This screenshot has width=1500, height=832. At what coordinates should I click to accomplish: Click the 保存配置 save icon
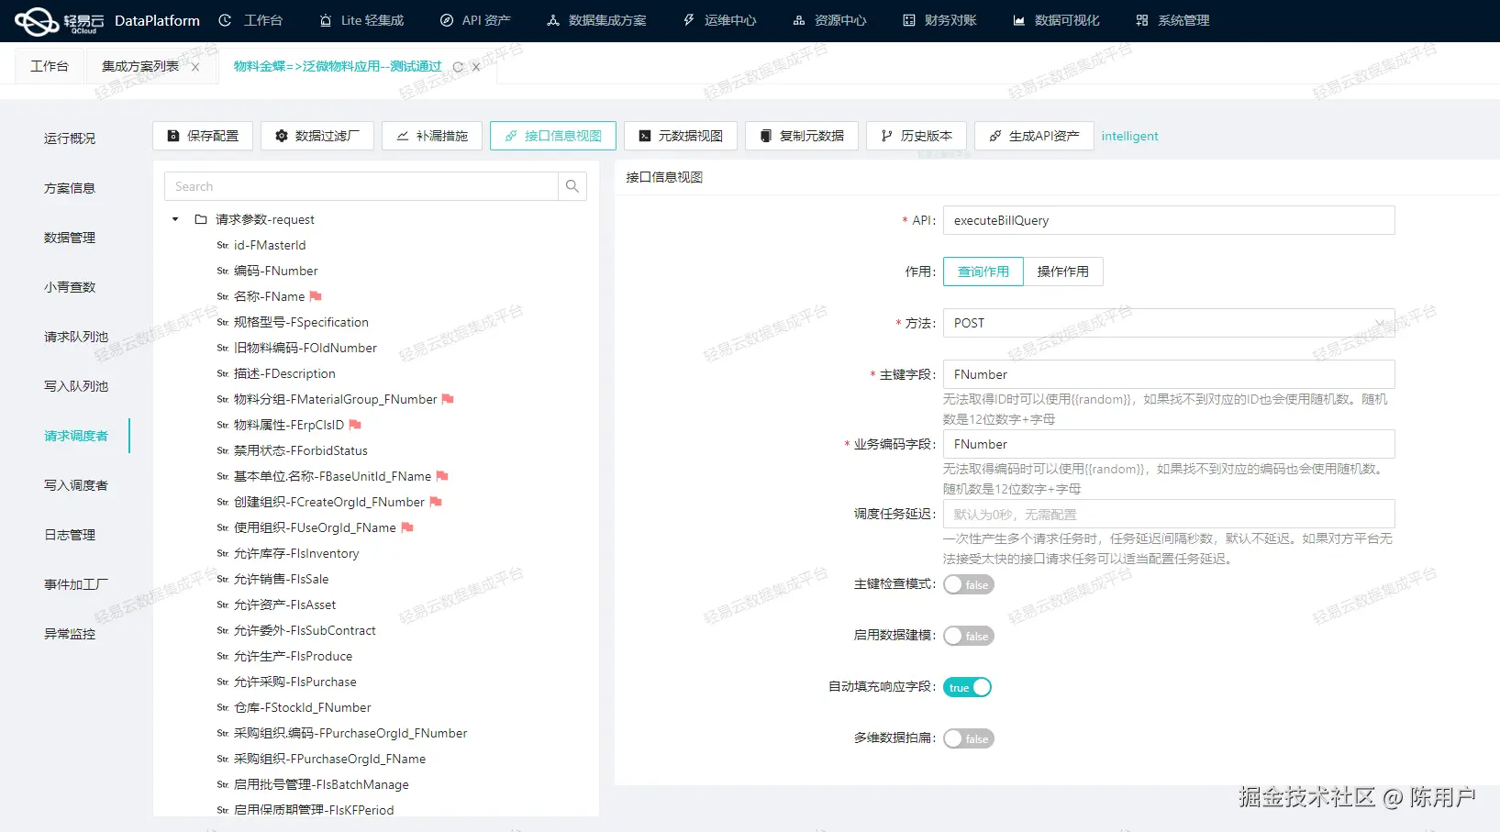[173, 136]
